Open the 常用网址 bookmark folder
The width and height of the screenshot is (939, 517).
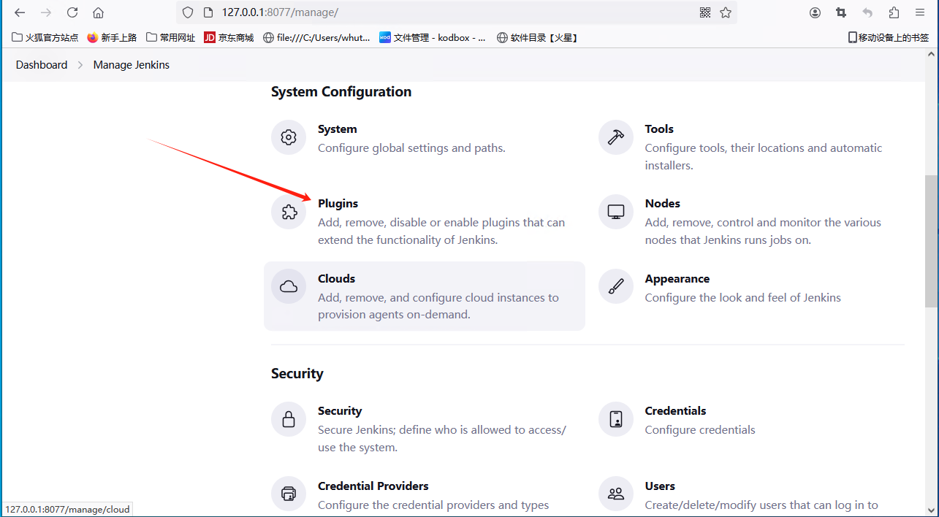click(171, 37)
